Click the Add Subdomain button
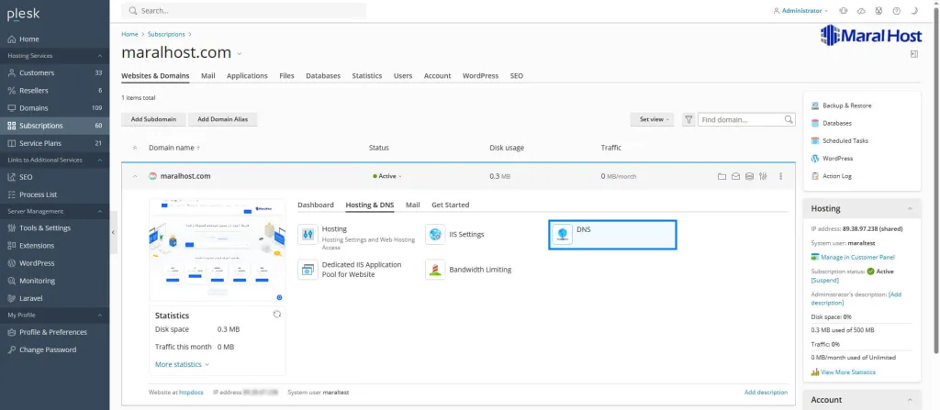This screenshot has width=940, height=410. click(153, 119)
